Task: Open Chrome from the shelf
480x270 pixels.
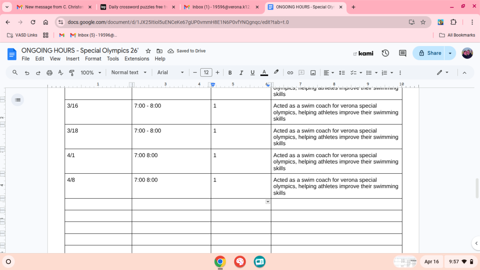Action: 220,262
